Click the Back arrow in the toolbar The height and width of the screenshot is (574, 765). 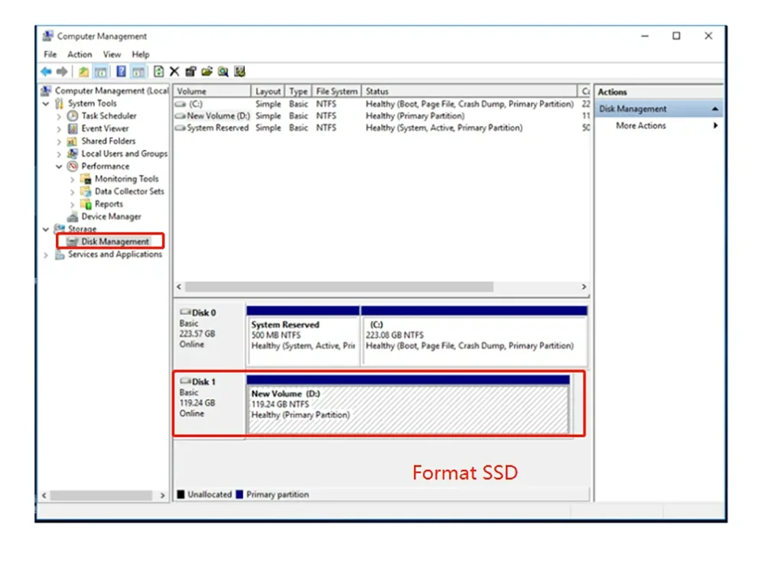coord(47,72)
